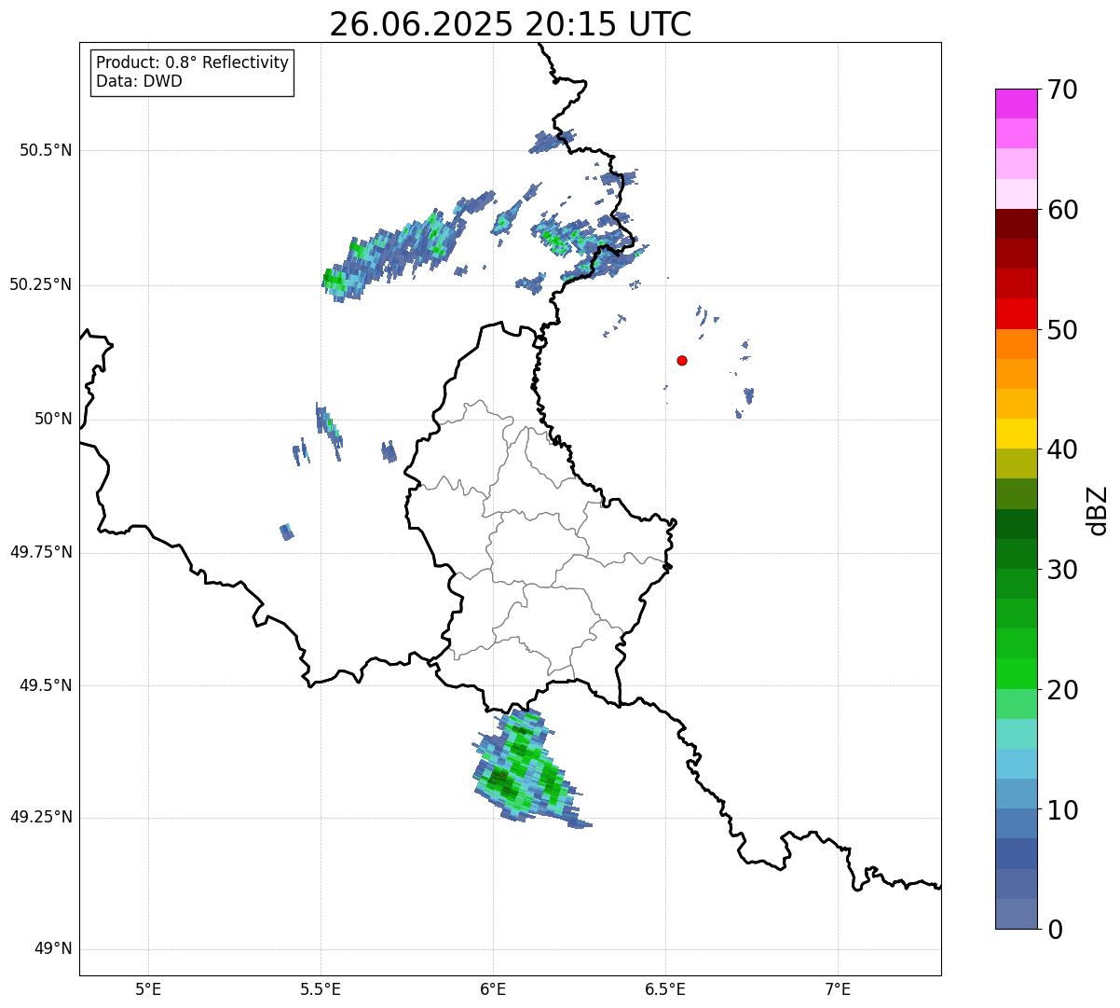Click the "Data: DWD" label
This screenshot has height=1008, width=1120.
pos(139,81)
